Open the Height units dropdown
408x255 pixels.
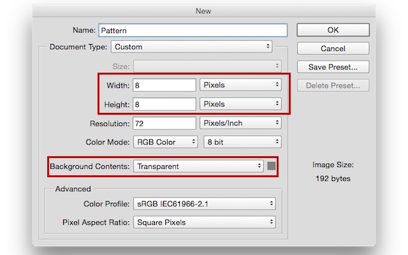coord(240,104)
